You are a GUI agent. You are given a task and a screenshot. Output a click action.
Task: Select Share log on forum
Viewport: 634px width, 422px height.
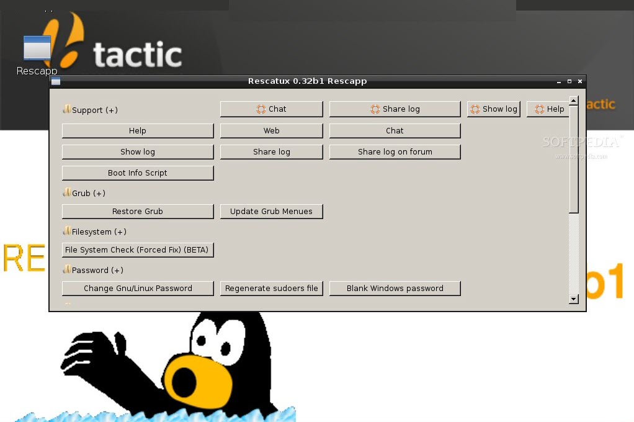[395, 151]
